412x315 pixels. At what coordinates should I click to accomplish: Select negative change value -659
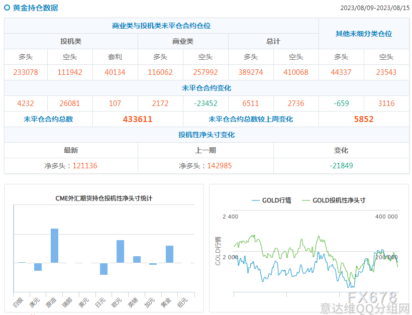341,103
